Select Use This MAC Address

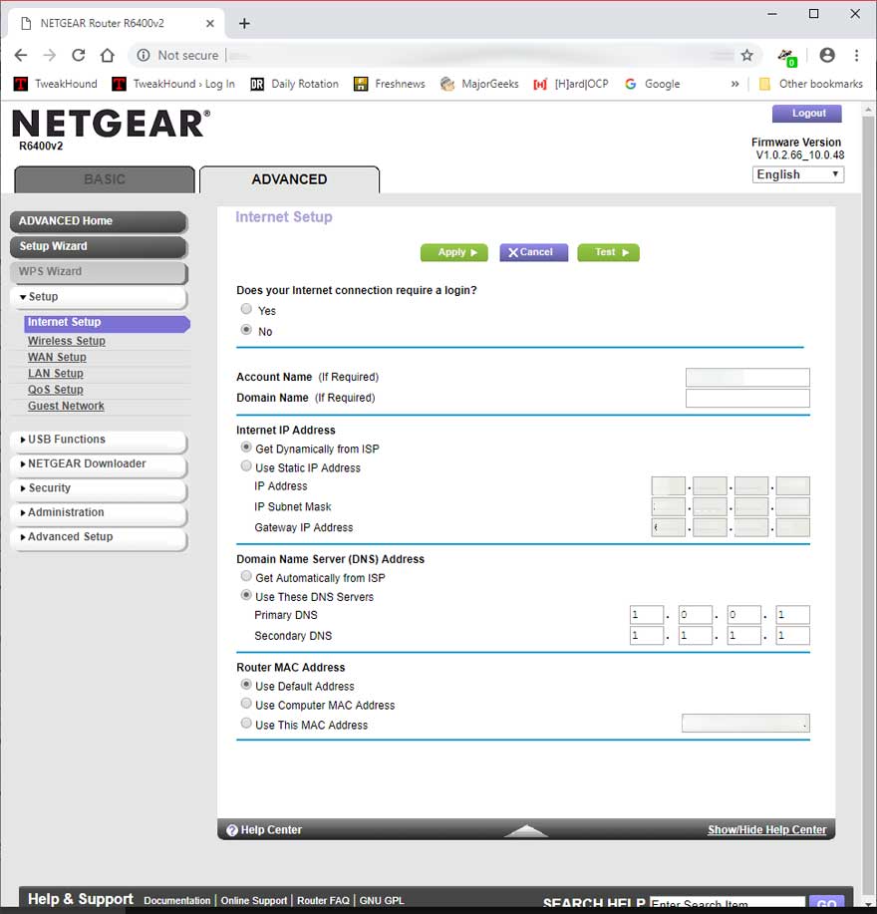click(x=246, y=724)
